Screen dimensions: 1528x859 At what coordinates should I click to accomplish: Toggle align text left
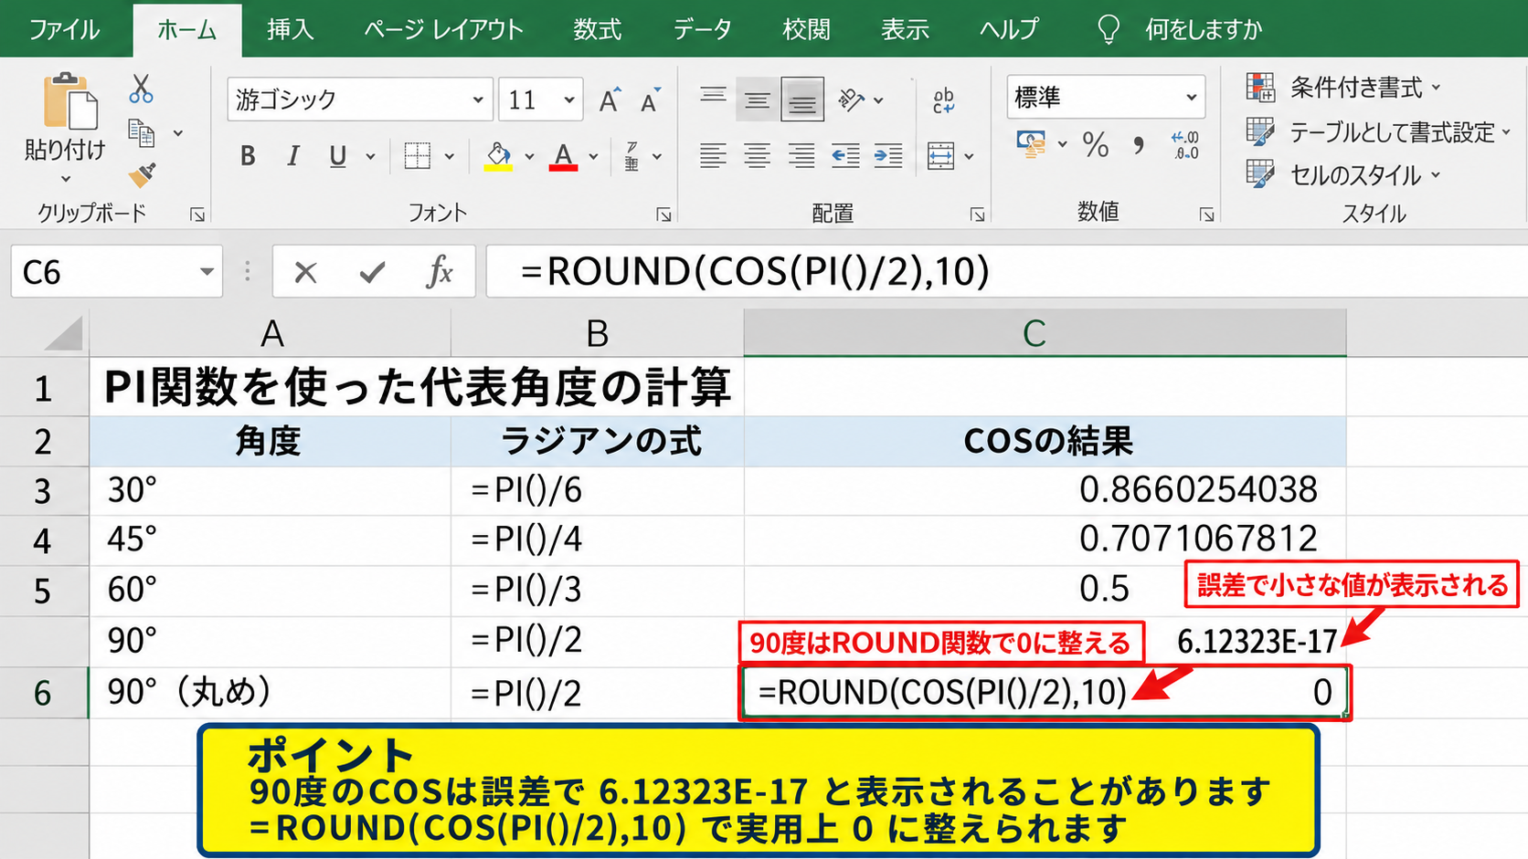[x=713, y=156]
